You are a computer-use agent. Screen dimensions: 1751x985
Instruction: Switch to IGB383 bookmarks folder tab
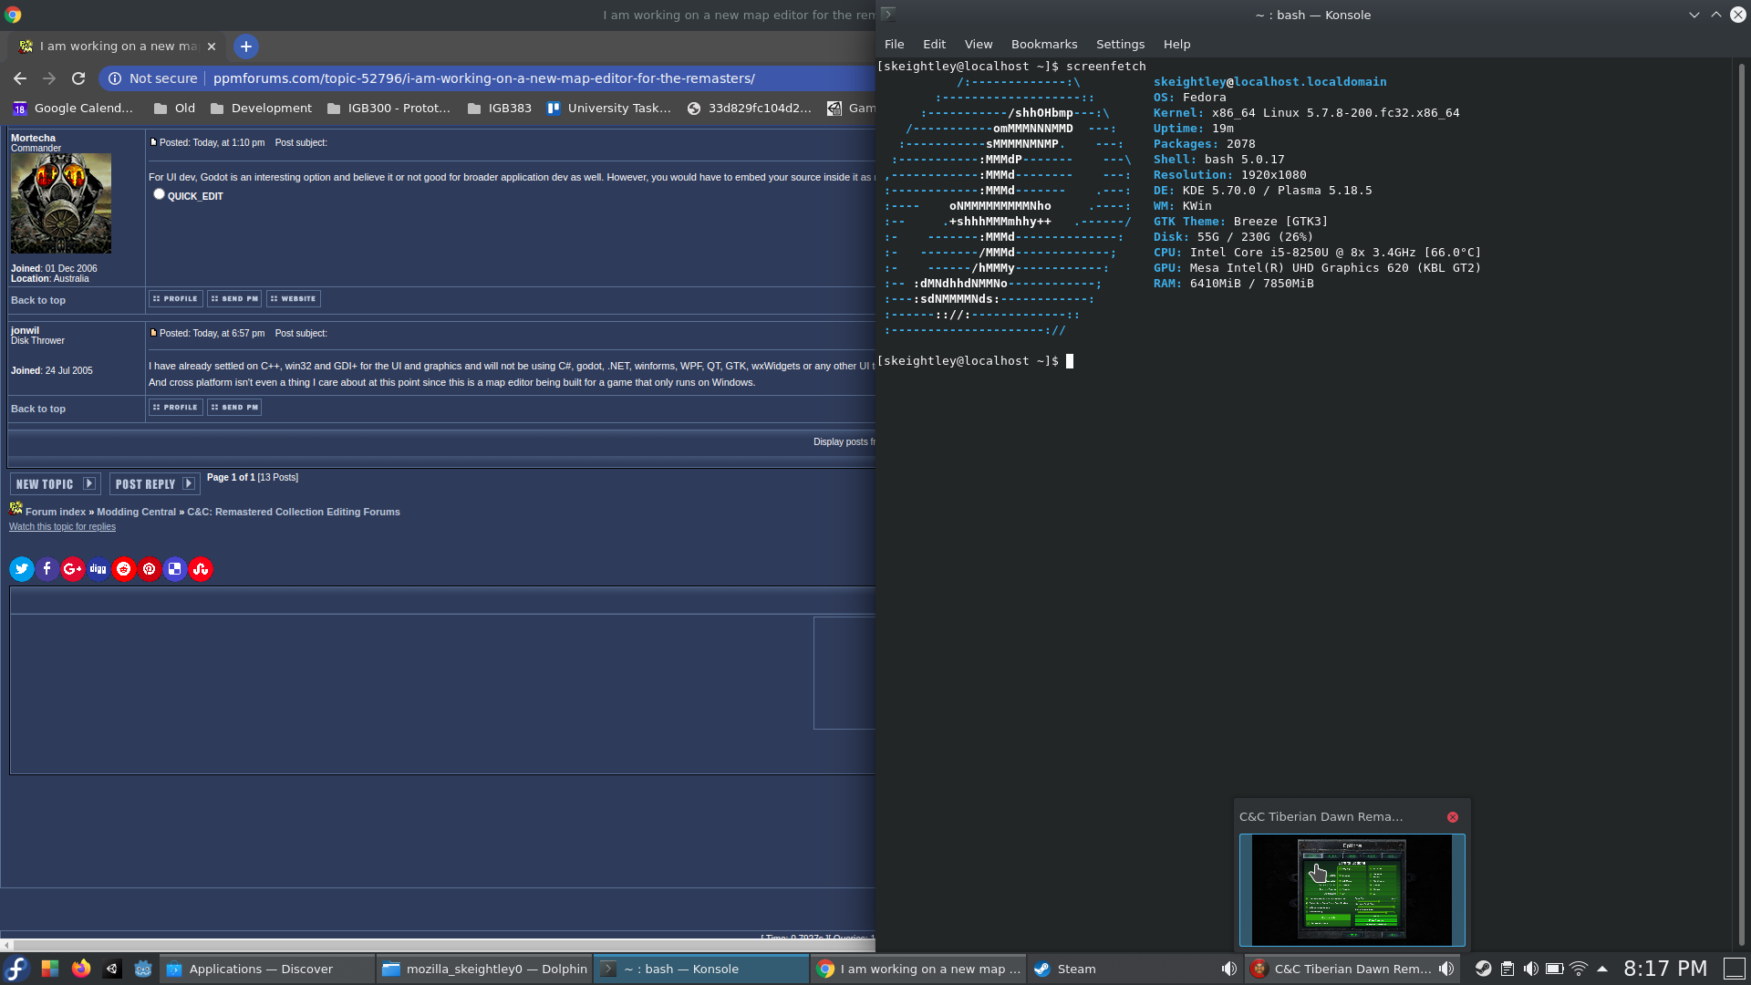coord(509,109)
